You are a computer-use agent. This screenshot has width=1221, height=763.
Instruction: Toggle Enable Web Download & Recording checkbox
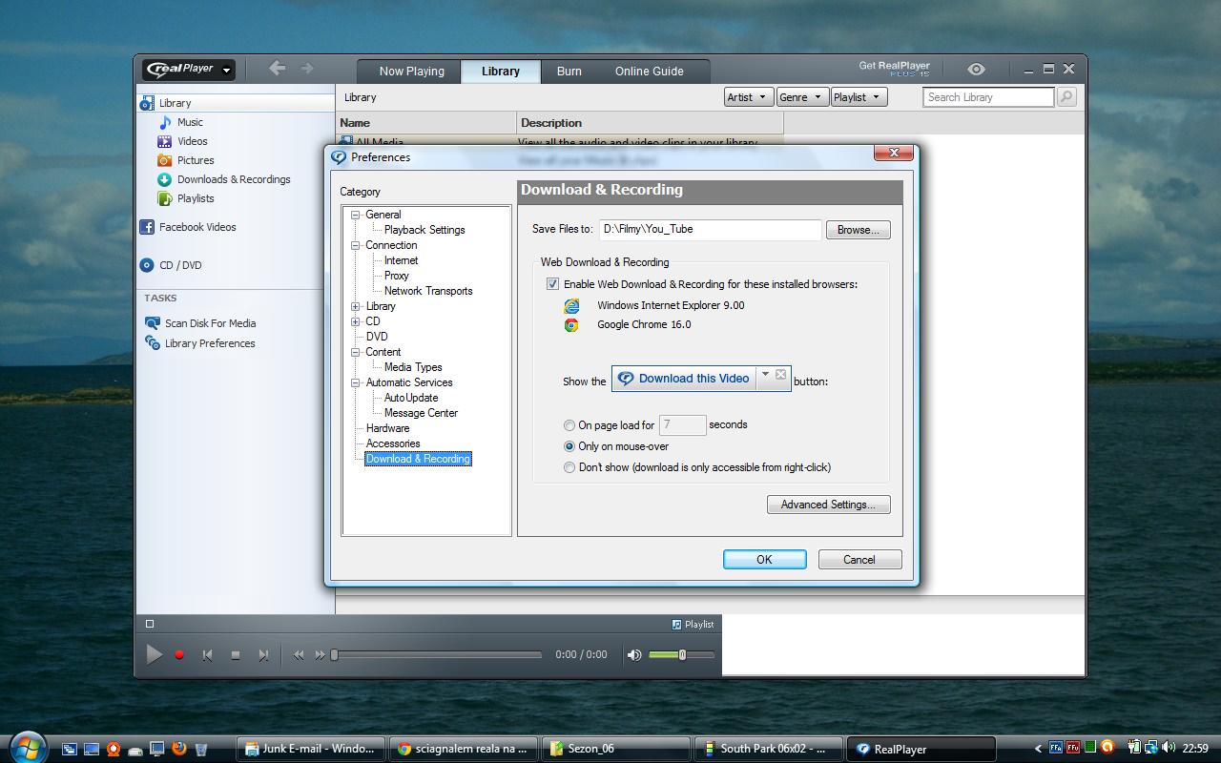pyautogui.click(x=552, y=284)
